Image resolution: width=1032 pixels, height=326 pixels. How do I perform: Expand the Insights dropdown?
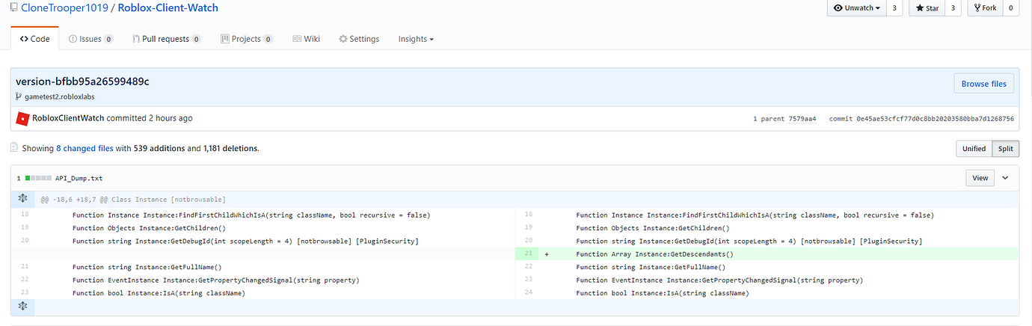point(416,39)
